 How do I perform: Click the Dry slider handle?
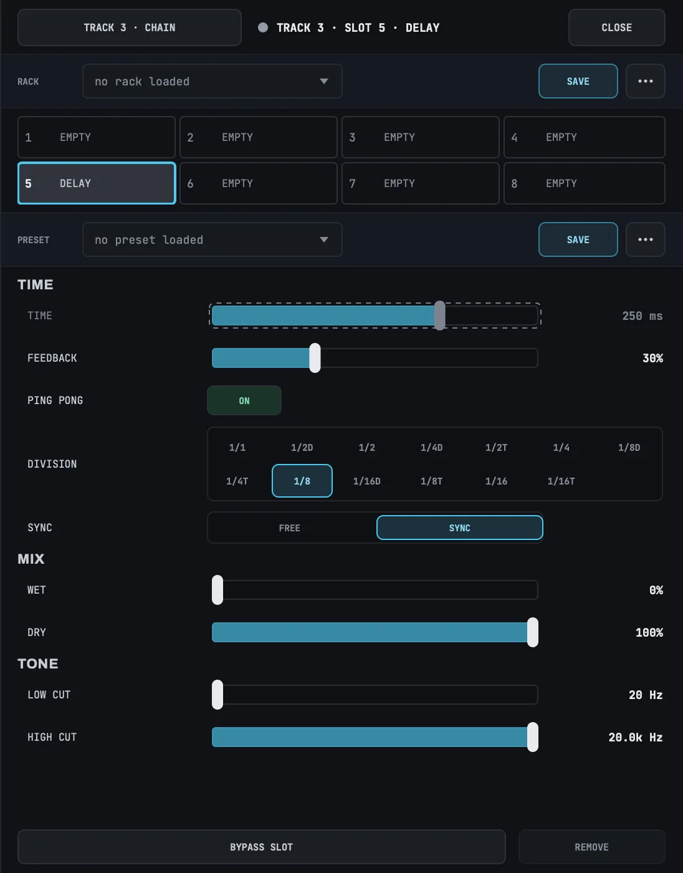point(533,632)
